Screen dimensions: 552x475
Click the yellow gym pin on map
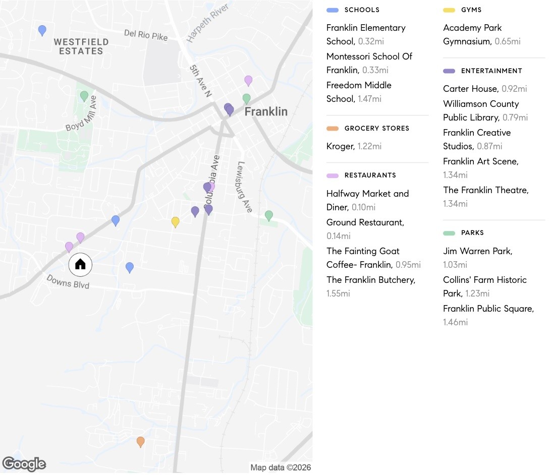tap(175, 221)
